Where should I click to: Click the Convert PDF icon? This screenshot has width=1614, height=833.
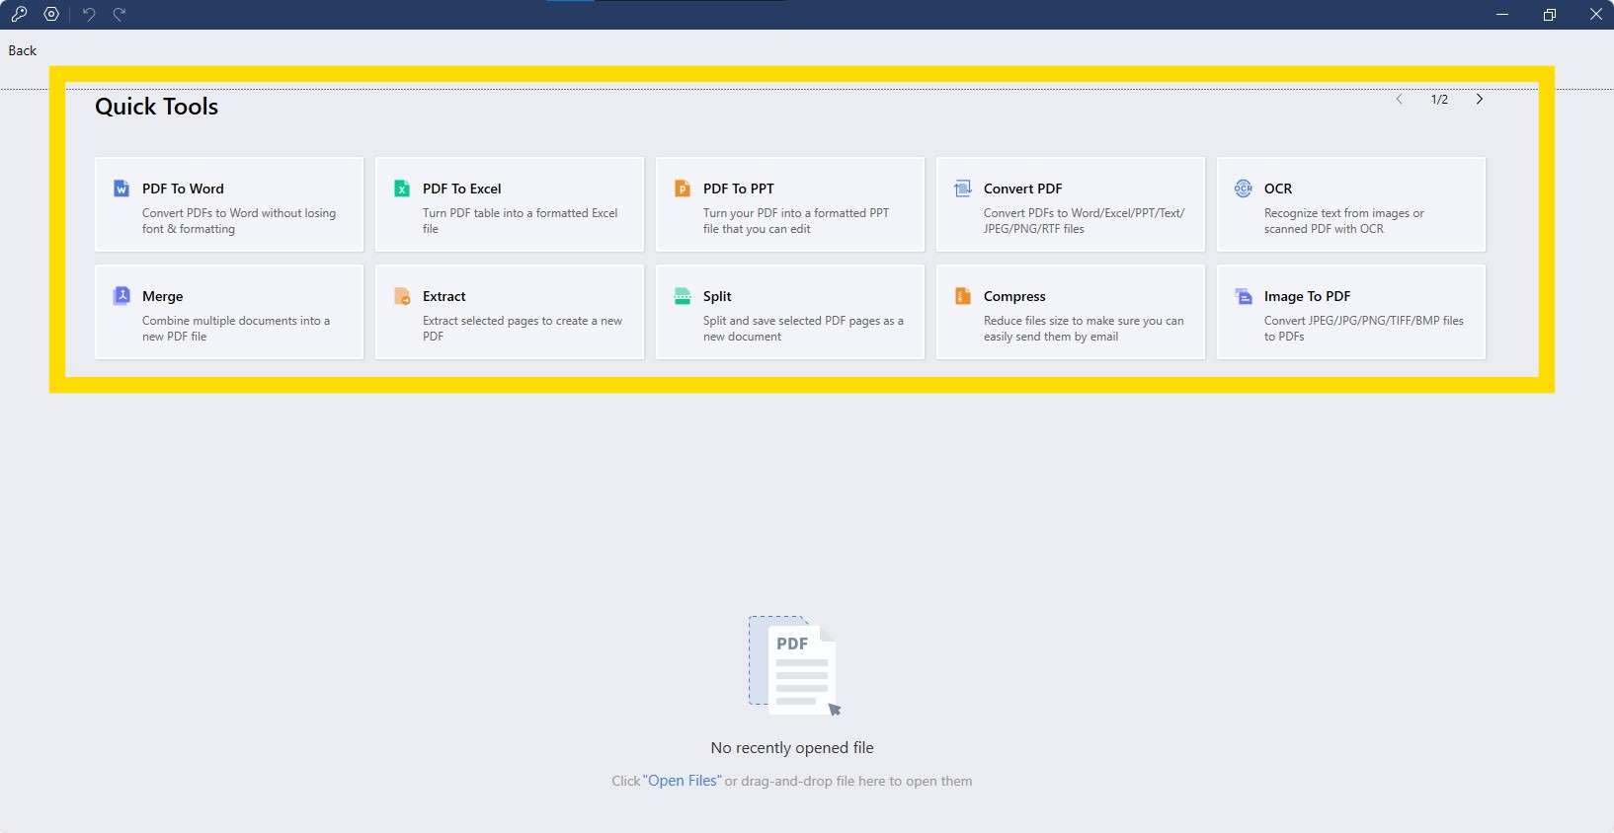pyautogui.click(x=963, y=189)
